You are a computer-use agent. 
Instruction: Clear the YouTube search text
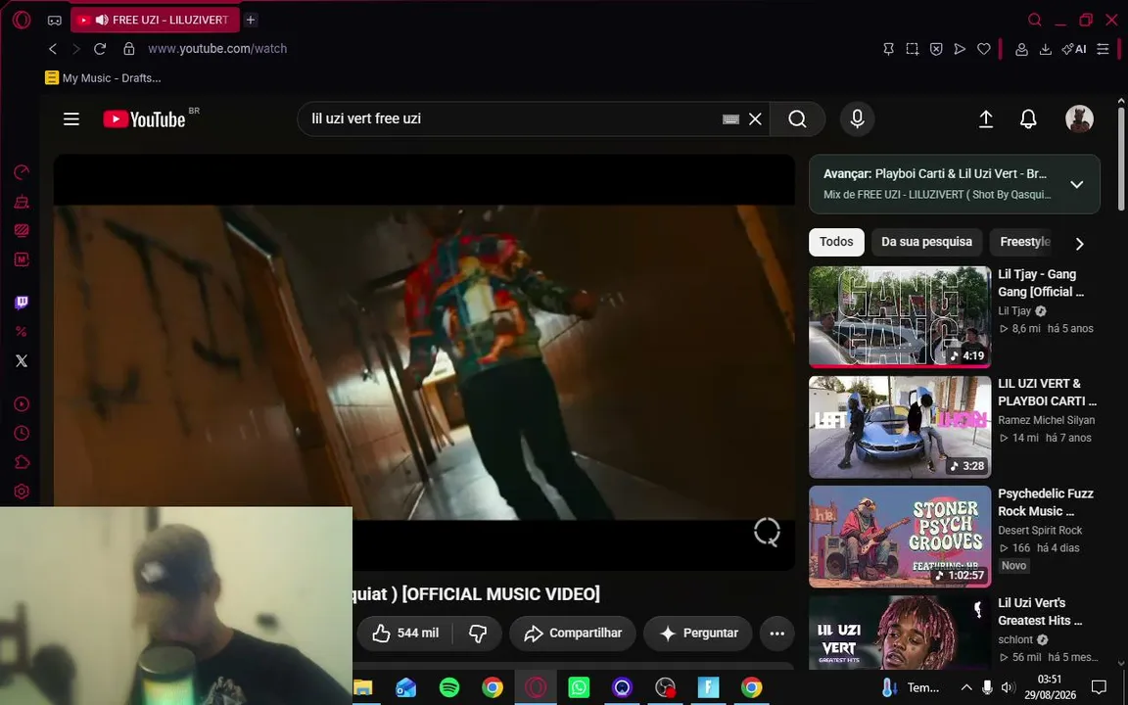pyautogui.click(x=755, y=118)
